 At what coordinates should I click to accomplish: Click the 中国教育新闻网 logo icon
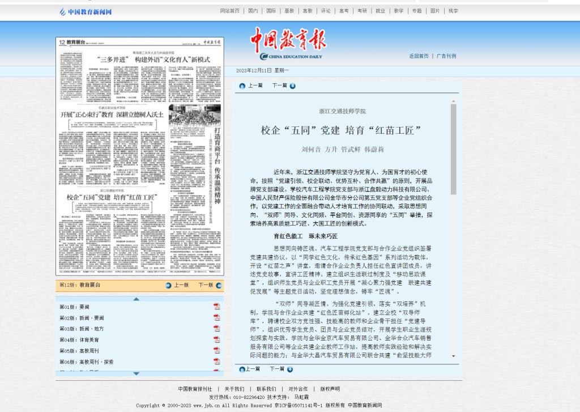(x=86, y=12)
